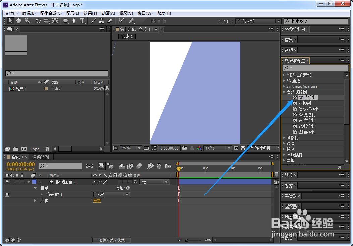353x246 pixels.
Task: Collapse the 表达式控制 effects category
Action: coord(284,92)
